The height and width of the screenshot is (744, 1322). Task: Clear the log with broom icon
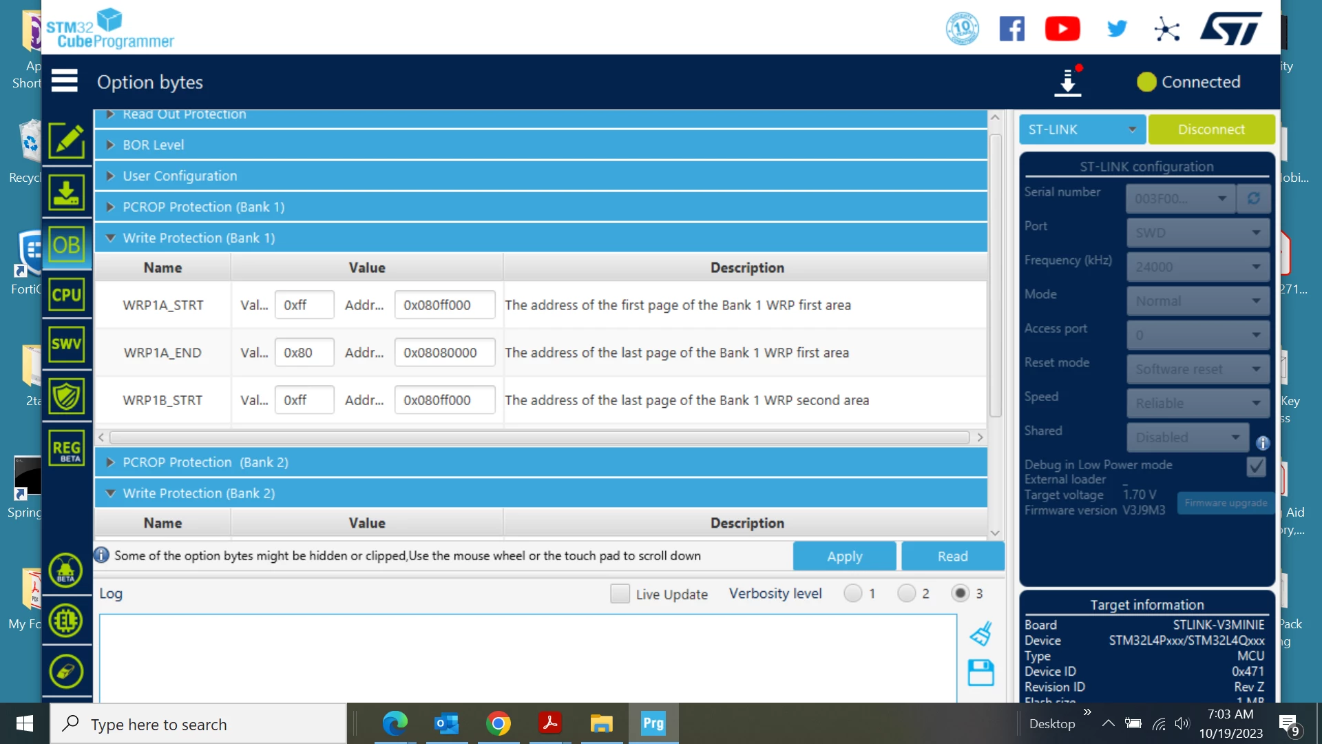980,633
